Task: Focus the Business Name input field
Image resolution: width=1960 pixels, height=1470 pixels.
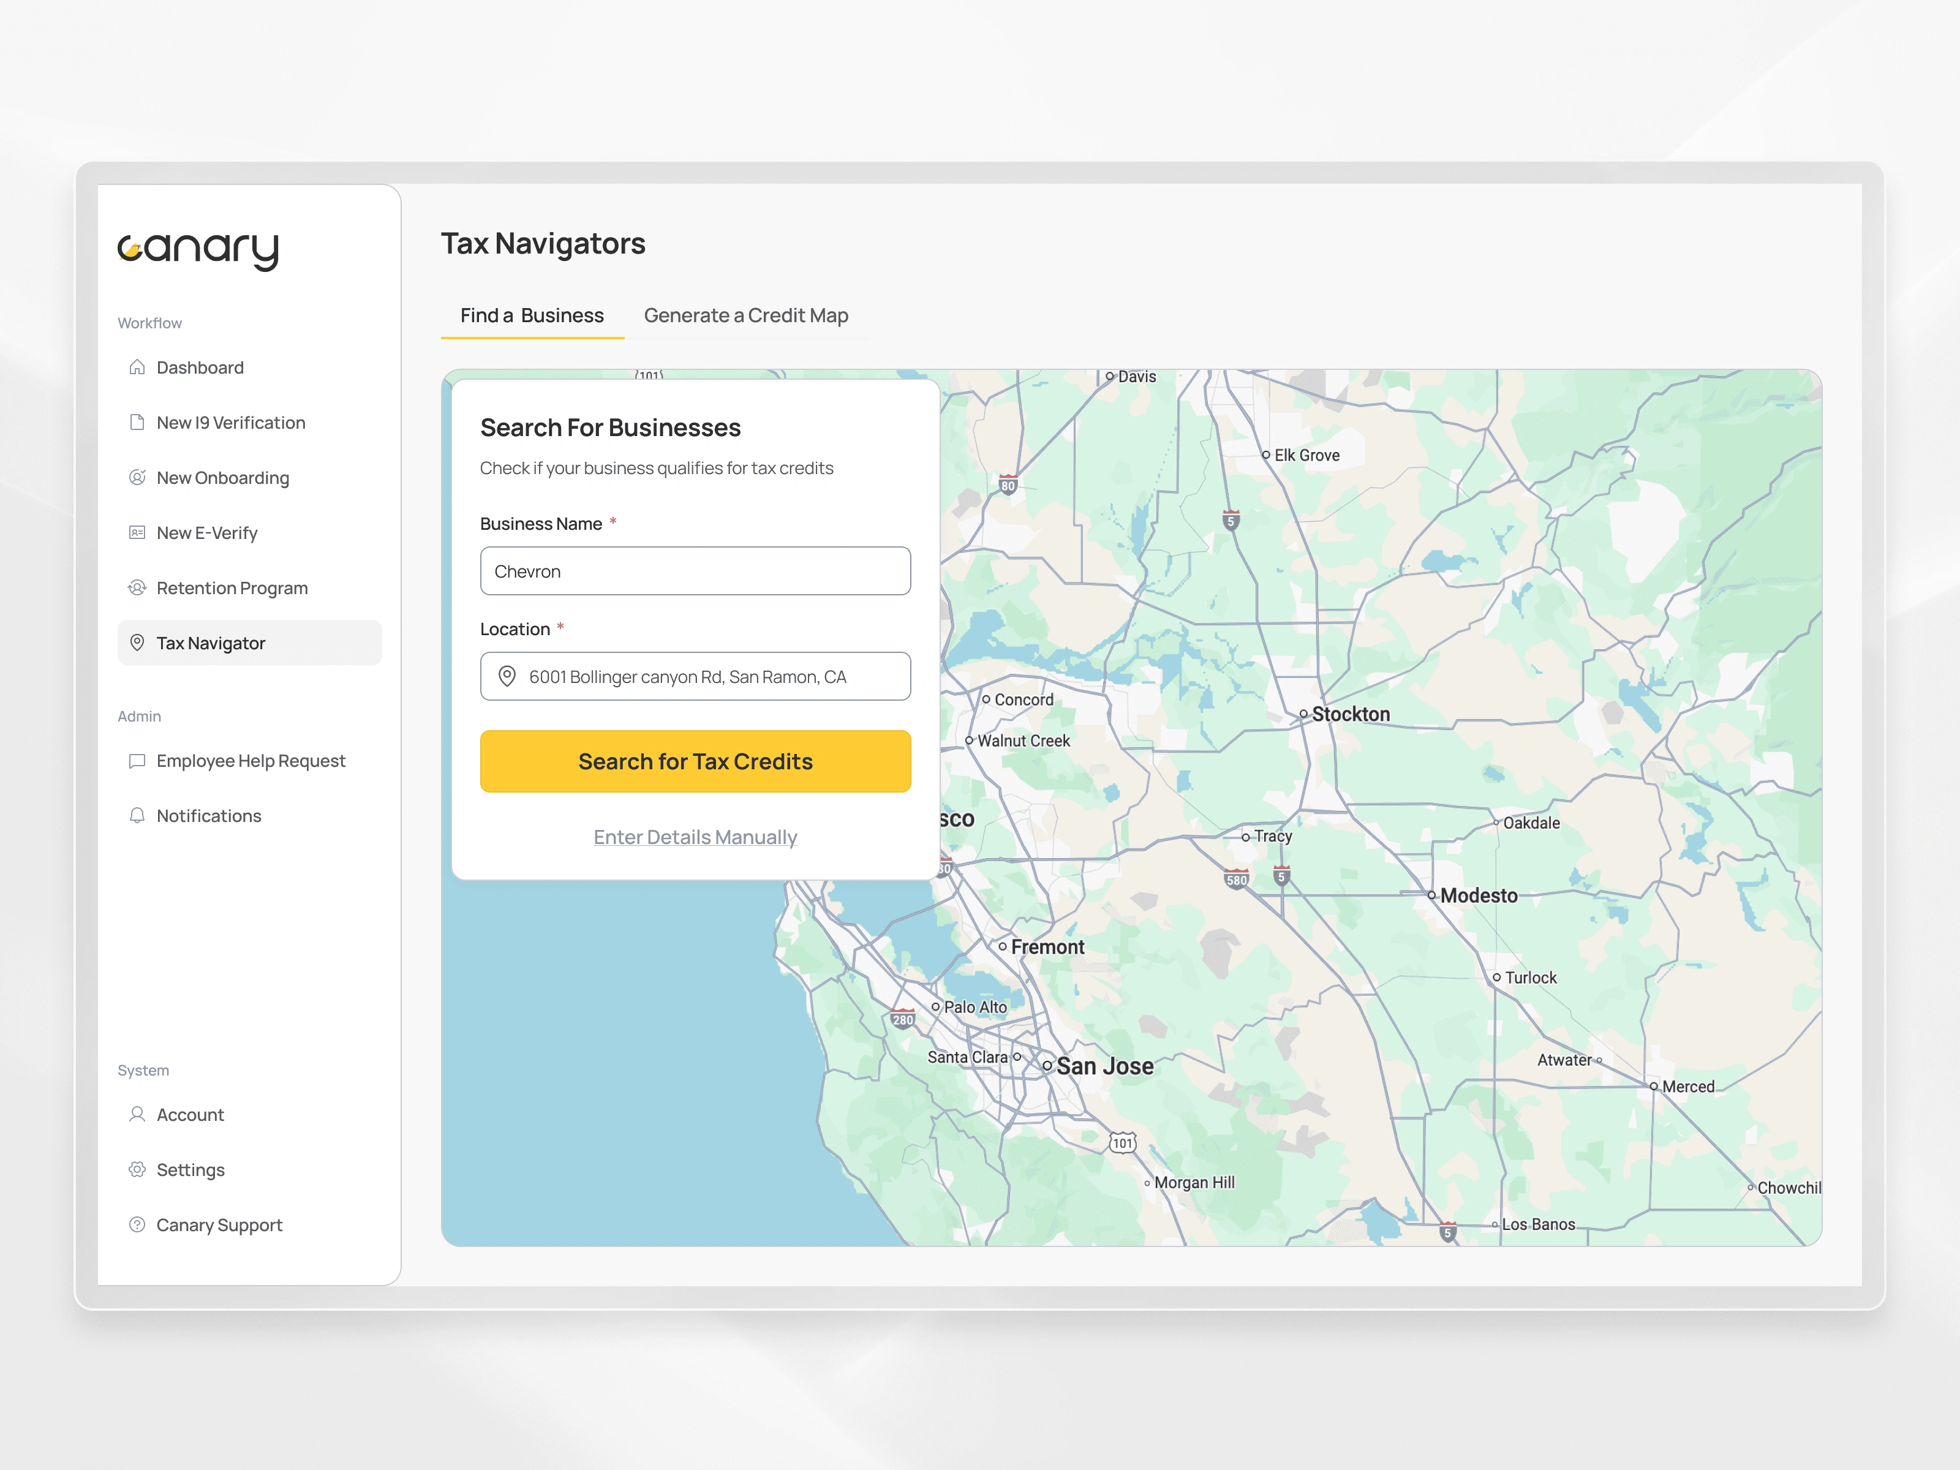Action: point(695,571)
